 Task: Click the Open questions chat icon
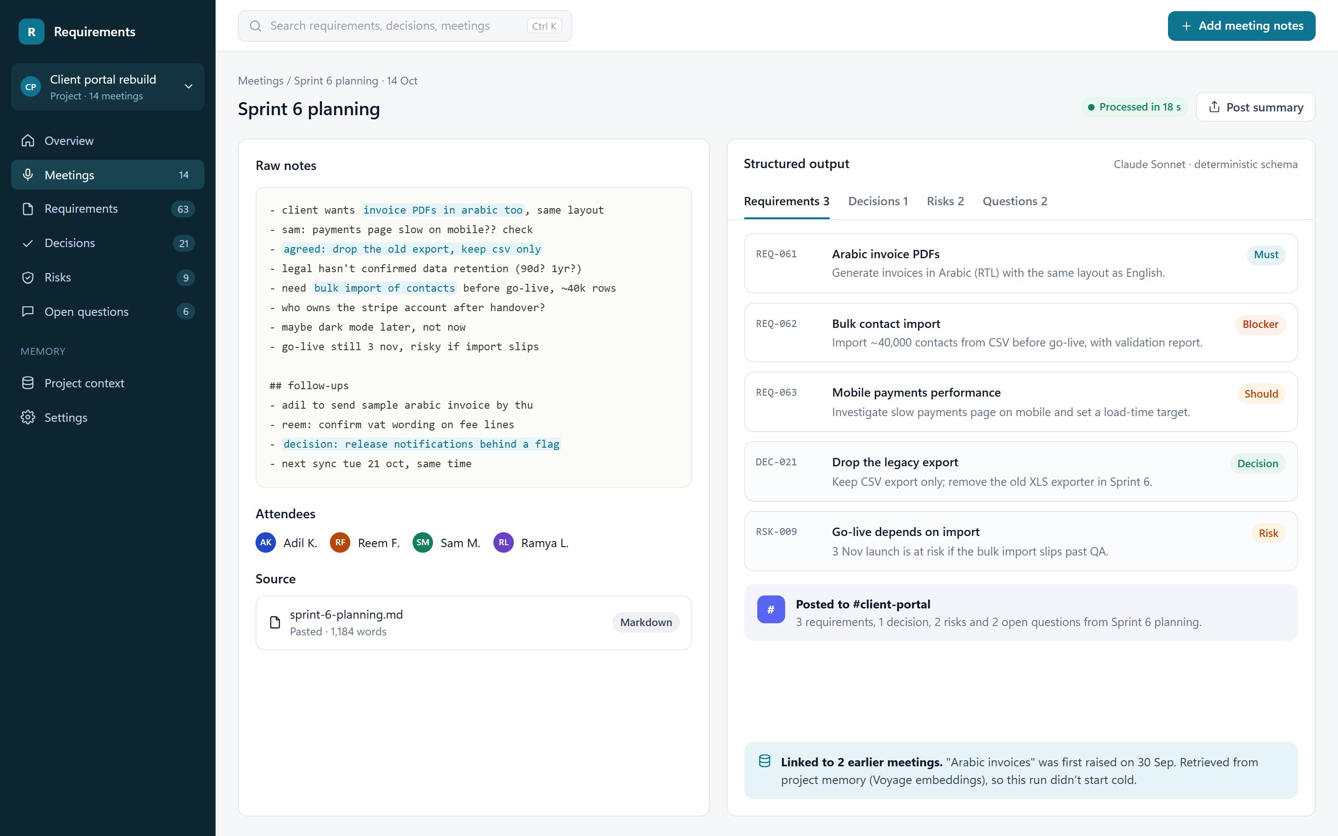click(x=28, y=311)
